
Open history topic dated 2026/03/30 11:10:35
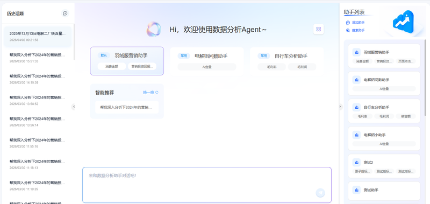tap(38, 185)
